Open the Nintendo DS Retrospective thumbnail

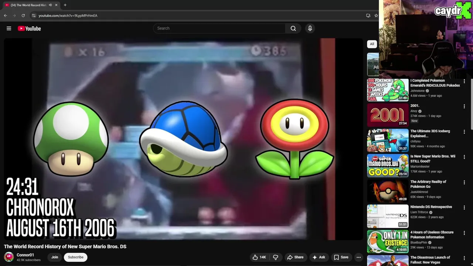click(388, 216)
